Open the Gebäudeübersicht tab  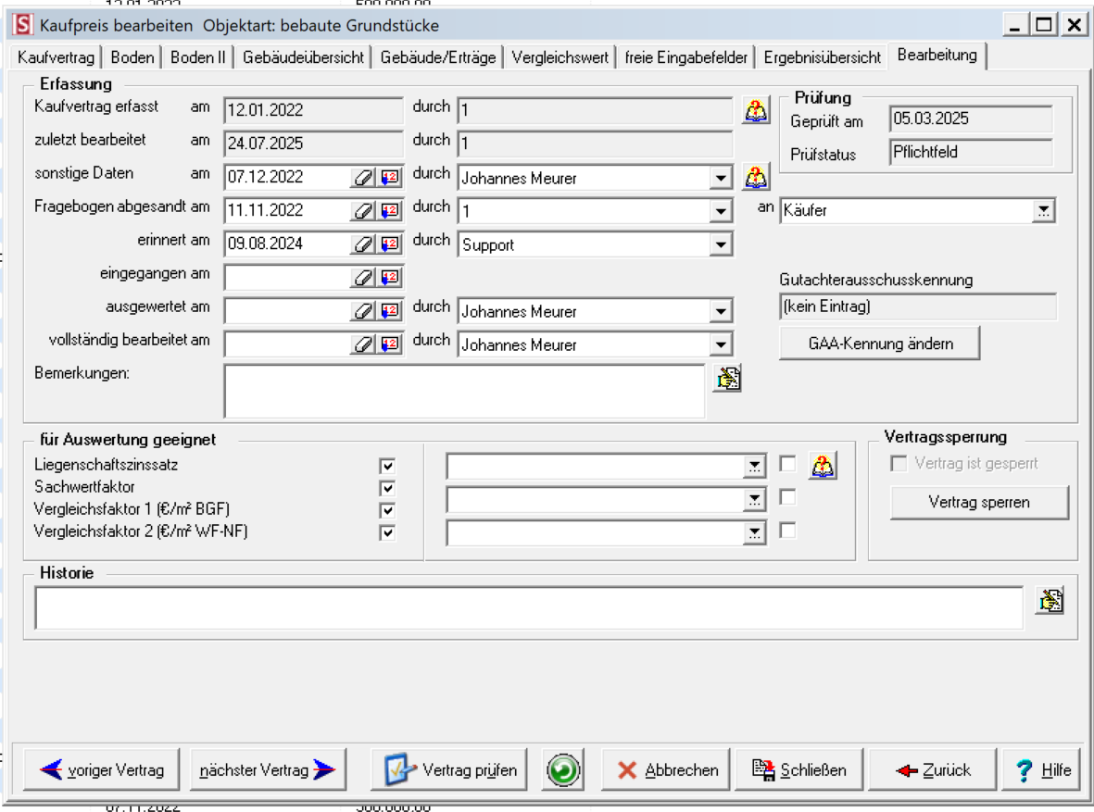coord(304,57)
